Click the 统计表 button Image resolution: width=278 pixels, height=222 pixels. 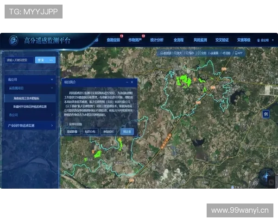[127, 131]
